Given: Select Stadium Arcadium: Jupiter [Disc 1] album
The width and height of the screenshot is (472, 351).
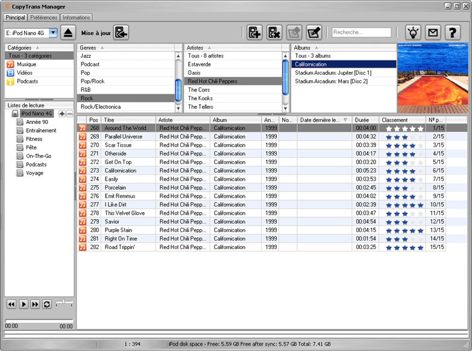Looking at the screenshot, I should coord(344,72).
